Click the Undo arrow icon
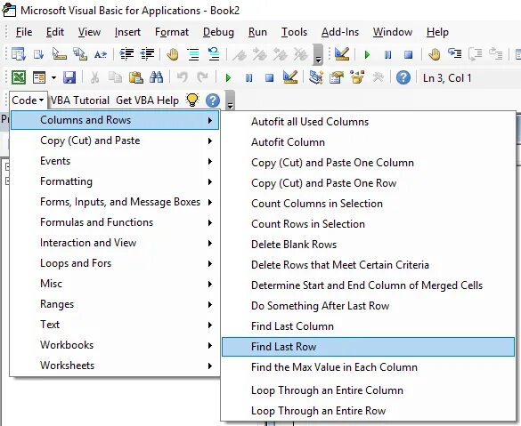Screen dimensions: 521x426 point(182,77)
